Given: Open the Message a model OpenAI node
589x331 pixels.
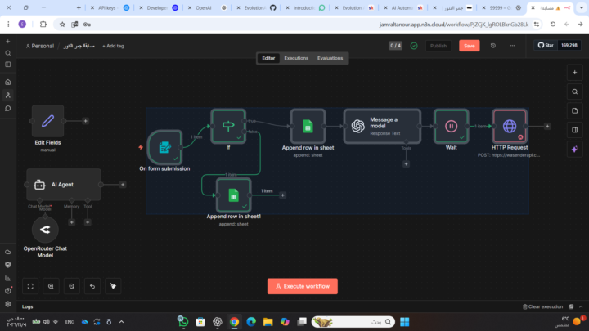Looking at the screenshot, I should [381, 126].
